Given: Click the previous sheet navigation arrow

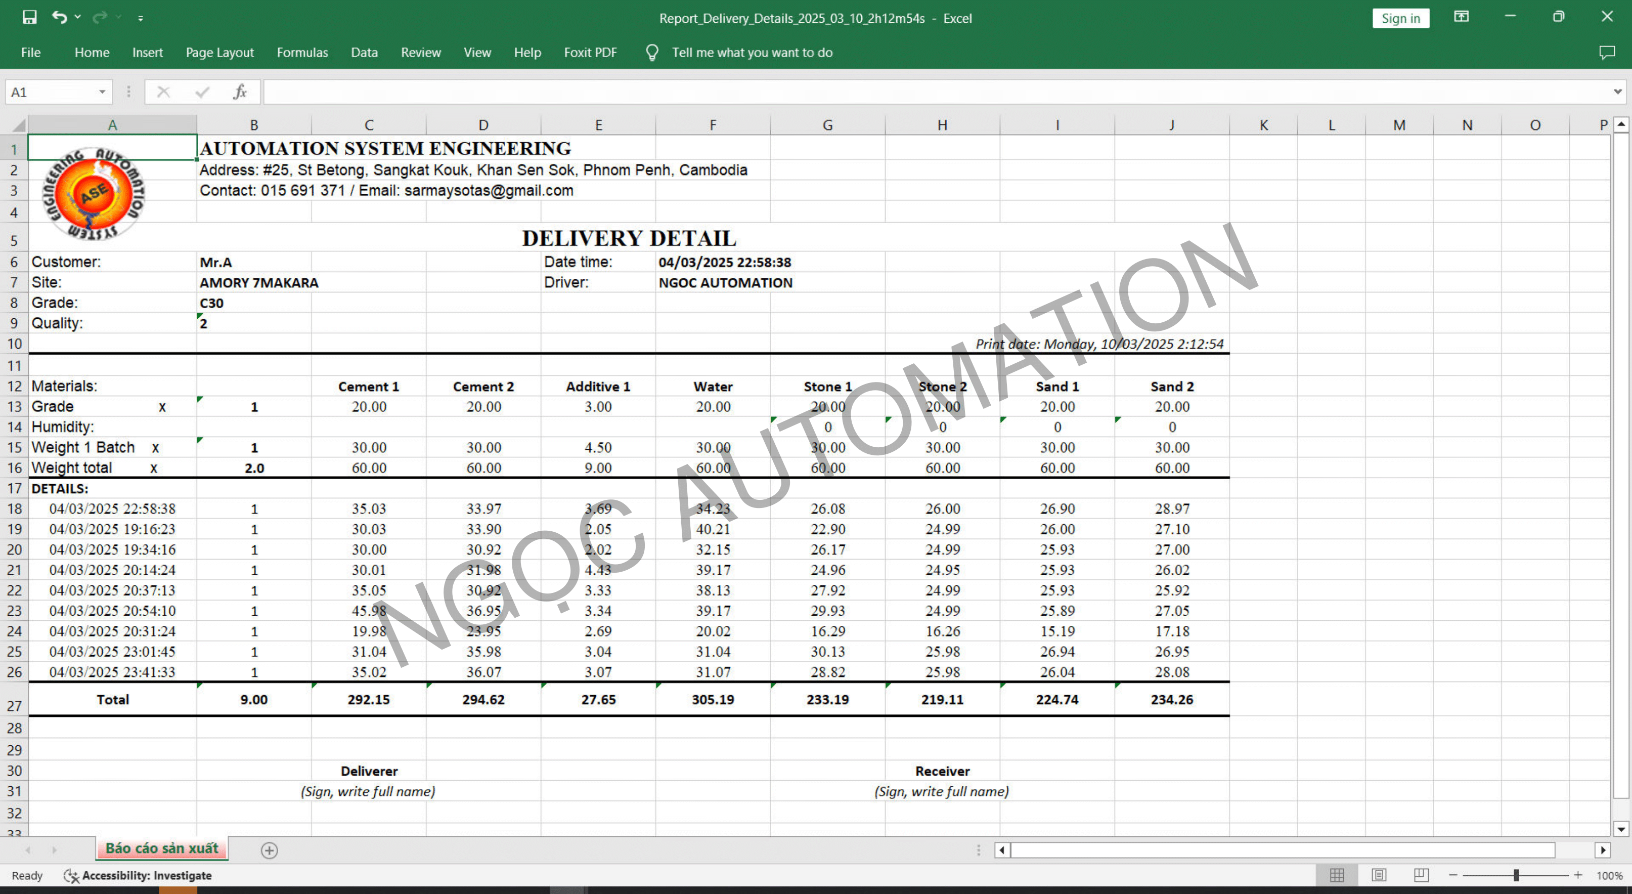Looking at the screenshot, I should (x=27, y=850).
